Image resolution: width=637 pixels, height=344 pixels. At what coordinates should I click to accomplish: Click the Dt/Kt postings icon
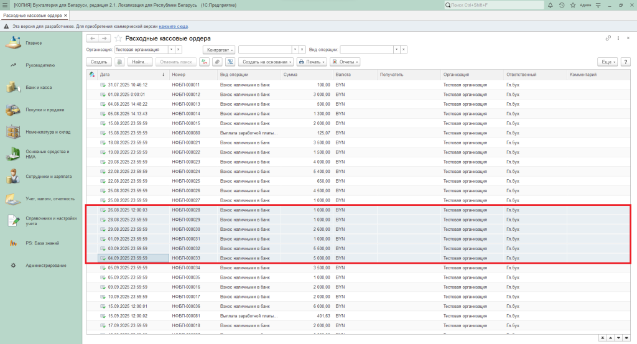coord(204,62)
